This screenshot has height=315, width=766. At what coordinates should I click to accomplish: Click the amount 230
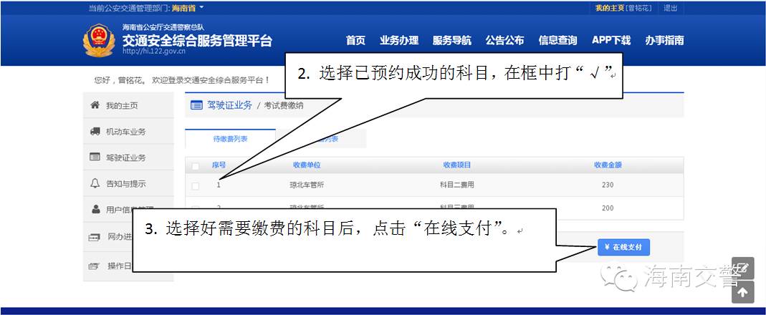tap(608, 185)
